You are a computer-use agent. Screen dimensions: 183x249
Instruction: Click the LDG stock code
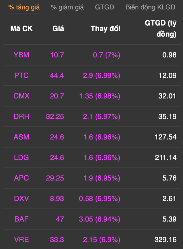pyautogui.click(x=21, y=158)
